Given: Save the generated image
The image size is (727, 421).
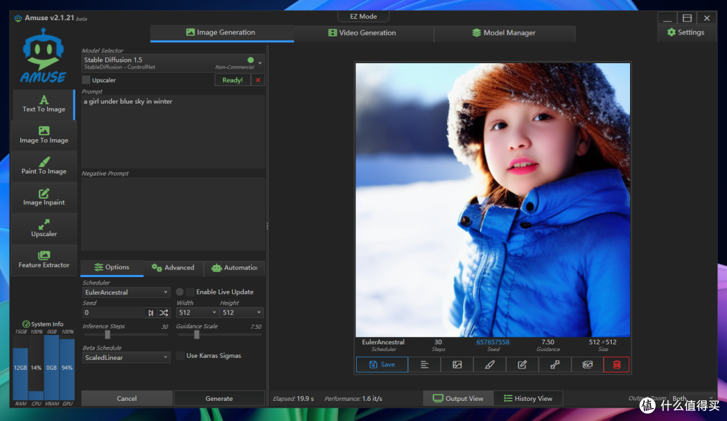Looking at the screenshot, I should point(382,365).
